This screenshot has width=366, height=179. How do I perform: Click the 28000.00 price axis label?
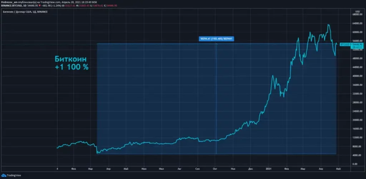click(x=358, y=102)
